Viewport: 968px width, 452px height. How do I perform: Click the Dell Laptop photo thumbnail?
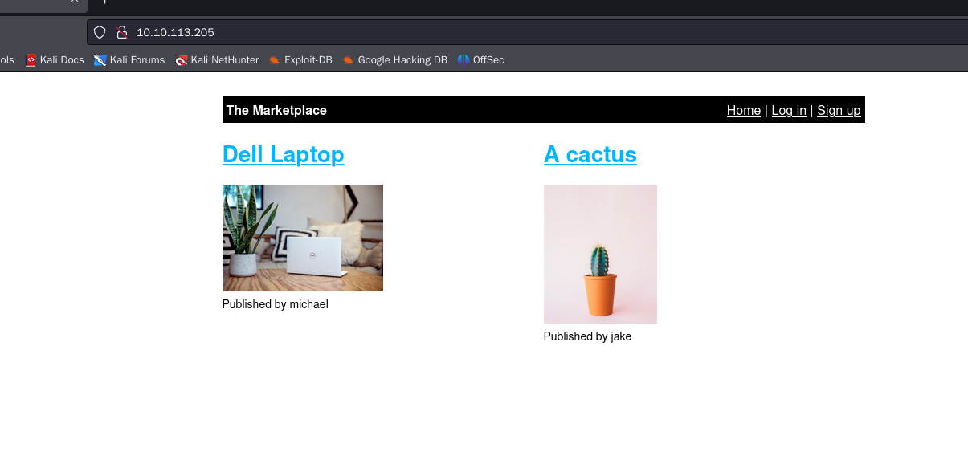pyautogui.click(x=303, y=238)
